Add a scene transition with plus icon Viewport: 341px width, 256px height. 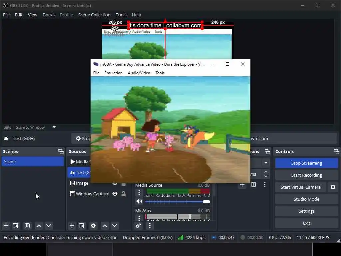pos(242,185)
